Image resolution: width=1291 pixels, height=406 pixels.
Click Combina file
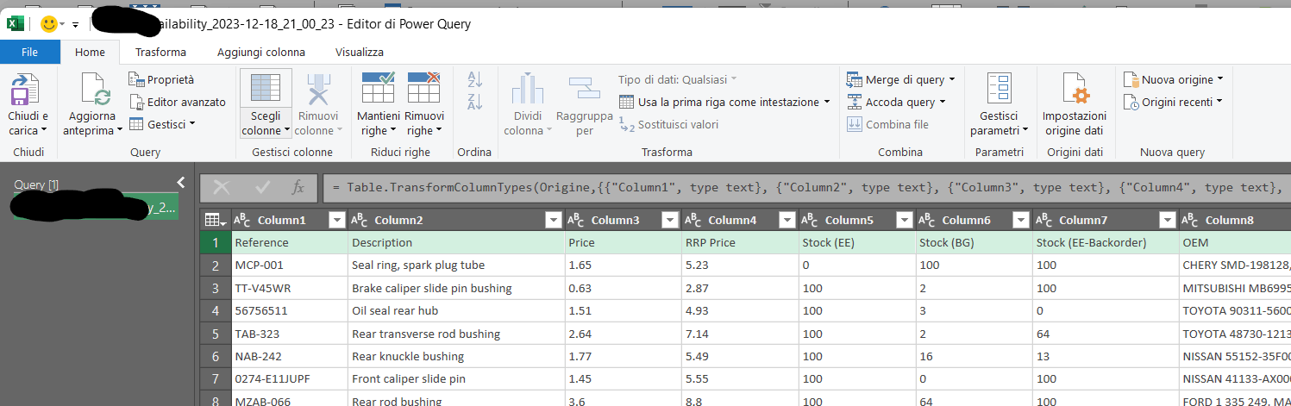pos(887,124)
